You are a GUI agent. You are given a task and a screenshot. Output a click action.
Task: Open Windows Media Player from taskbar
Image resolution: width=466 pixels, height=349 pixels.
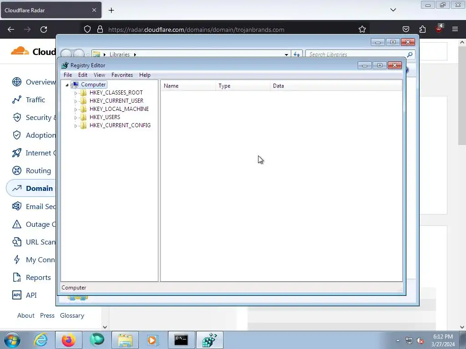[x=153, y=340]
